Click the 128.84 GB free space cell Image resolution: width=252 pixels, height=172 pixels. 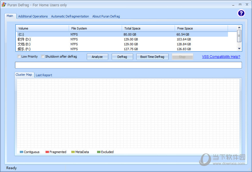tap(184, 44)
